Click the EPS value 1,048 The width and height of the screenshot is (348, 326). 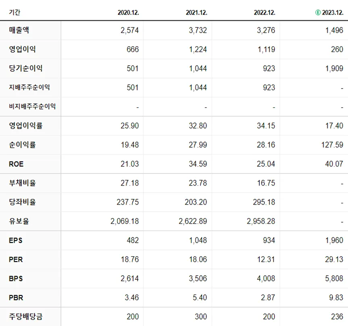pos(198,240)
